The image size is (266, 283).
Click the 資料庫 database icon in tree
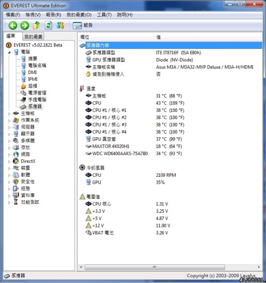tap(16, 195)
